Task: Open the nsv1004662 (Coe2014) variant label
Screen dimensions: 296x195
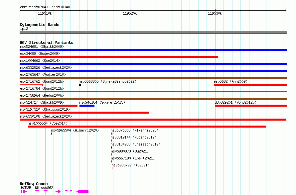Action: 40,60
